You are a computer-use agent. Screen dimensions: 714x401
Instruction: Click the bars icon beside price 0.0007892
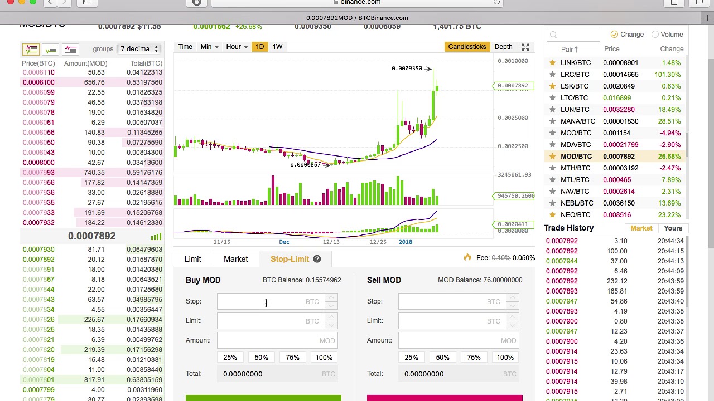[x=156, y=236]
